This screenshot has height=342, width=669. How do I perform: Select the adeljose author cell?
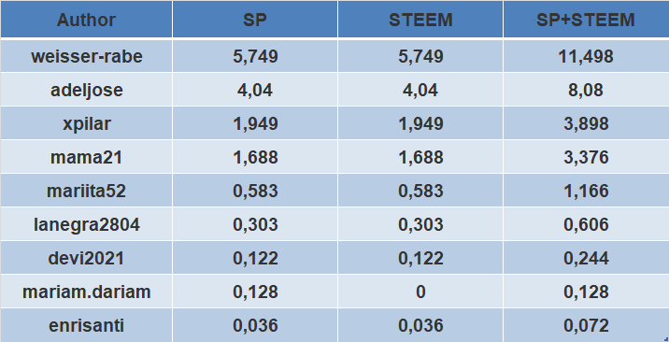tap(86, 90)
